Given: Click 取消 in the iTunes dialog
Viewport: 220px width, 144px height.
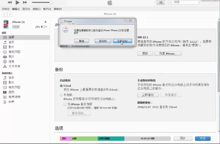Looking at the screenshot, I should pos(81,41).
